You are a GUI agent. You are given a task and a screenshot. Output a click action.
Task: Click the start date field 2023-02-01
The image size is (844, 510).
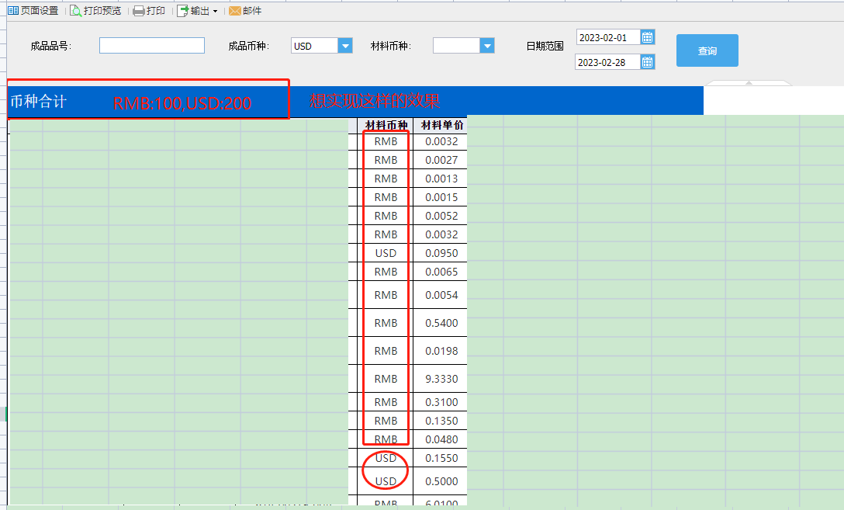tap(607, 38)
